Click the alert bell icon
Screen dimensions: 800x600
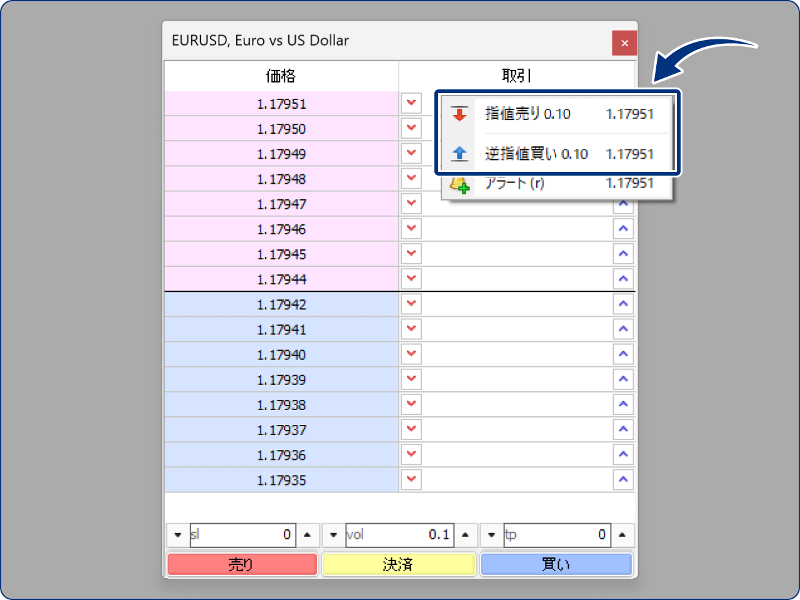tap(460, 184)
